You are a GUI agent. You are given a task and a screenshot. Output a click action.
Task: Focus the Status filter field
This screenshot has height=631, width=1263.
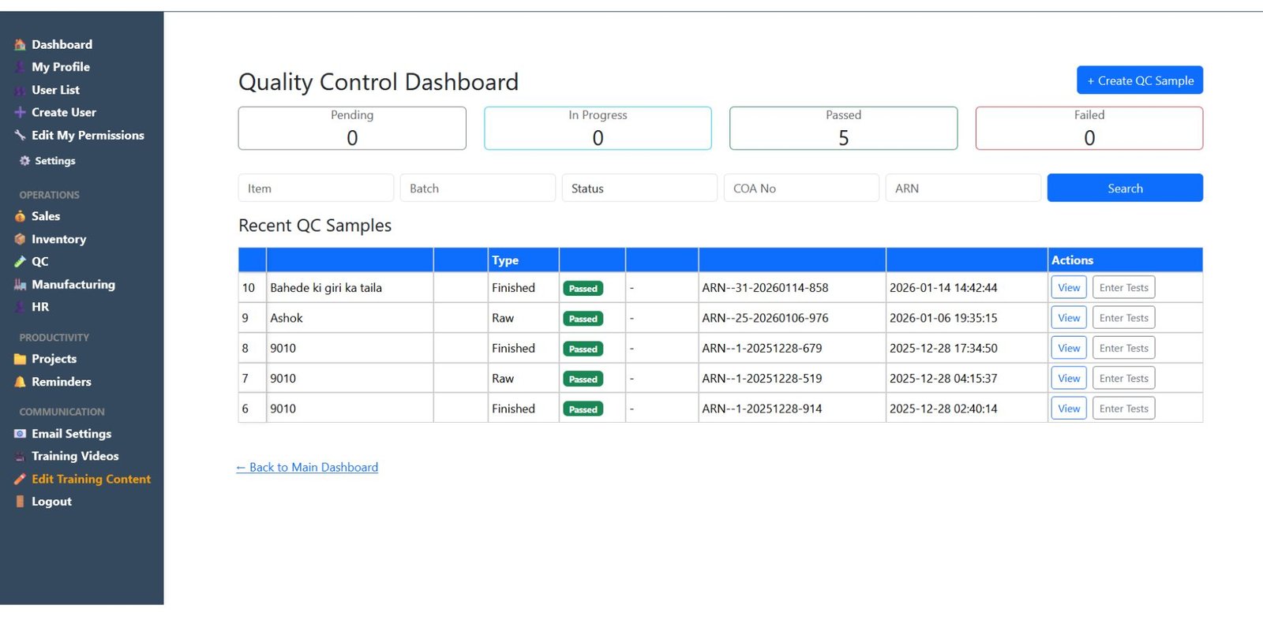[x=639, y=189]
